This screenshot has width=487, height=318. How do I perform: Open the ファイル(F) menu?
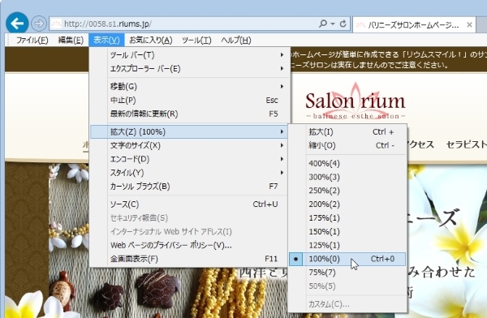click(x=32, y=40)
